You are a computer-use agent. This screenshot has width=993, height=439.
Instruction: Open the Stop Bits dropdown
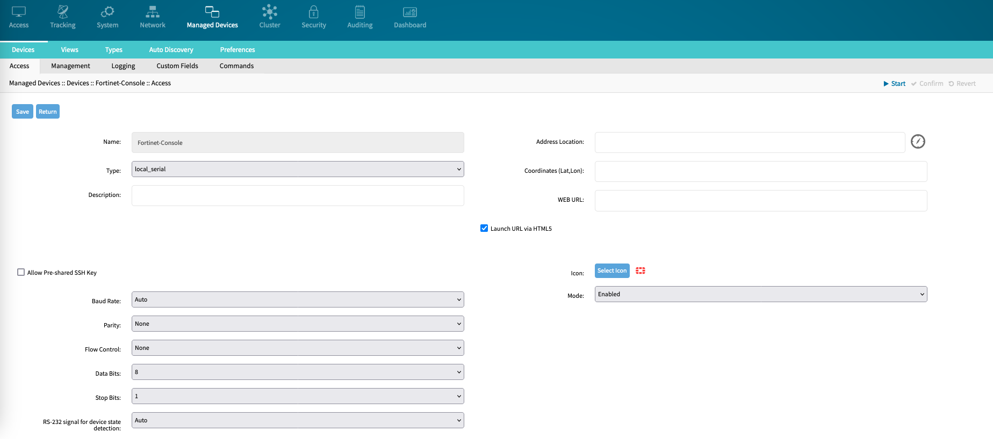pyautogui.click(x=298, y=396)
